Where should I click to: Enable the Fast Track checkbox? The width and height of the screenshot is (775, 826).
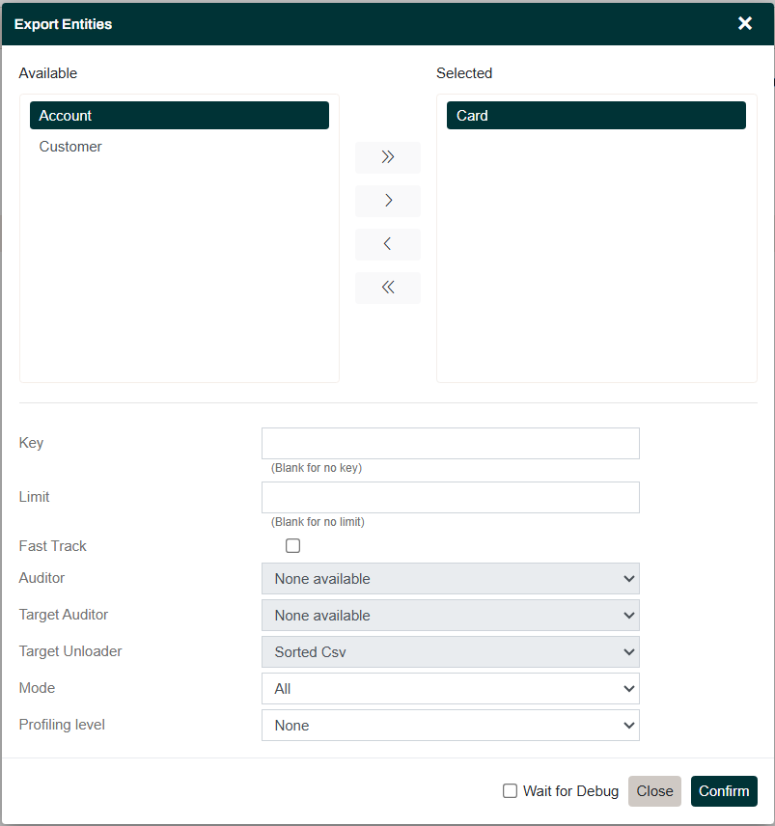click(292, 545)
